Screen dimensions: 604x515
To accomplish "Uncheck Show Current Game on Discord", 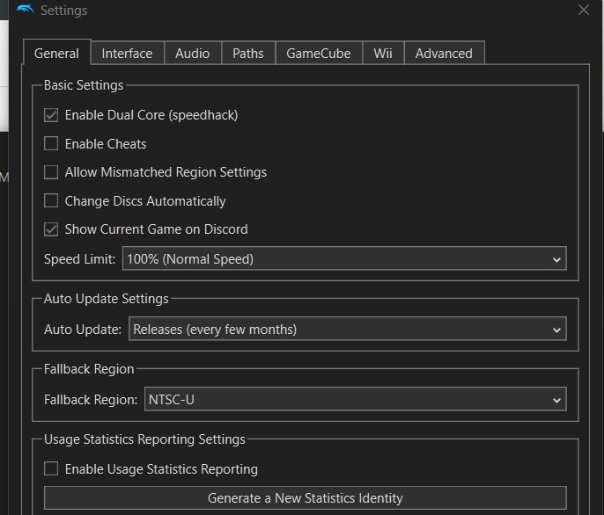I will [51, 229].
